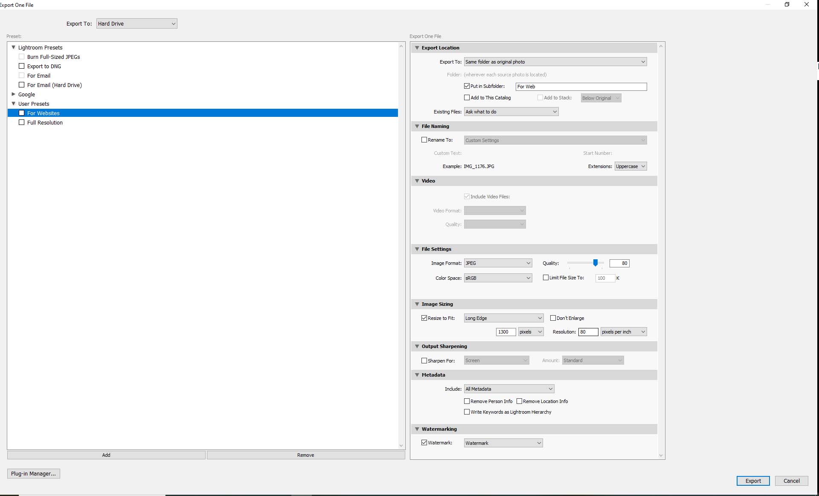Collapse the Output Sharpening section triangle

click(417, 346)
